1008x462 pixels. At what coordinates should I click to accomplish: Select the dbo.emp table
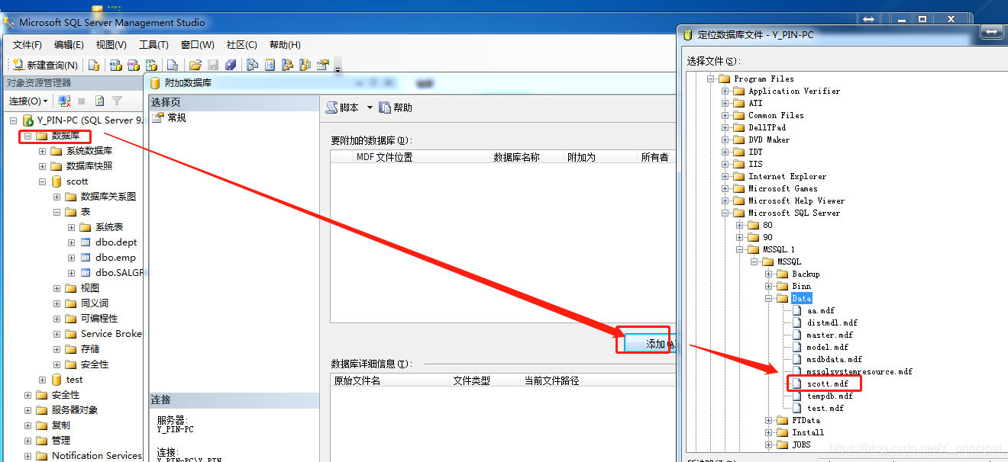[x=115, y=258]
